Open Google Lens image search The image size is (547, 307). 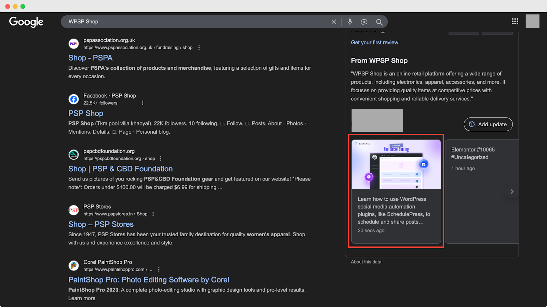click(364, 22)
